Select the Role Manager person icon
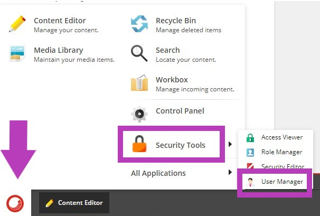This screenshot has height=216, width=320. [250, 153]
